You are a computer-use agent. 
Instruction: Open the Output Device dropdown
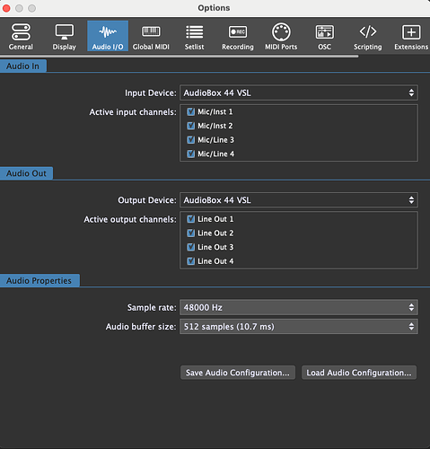[299, 200]
